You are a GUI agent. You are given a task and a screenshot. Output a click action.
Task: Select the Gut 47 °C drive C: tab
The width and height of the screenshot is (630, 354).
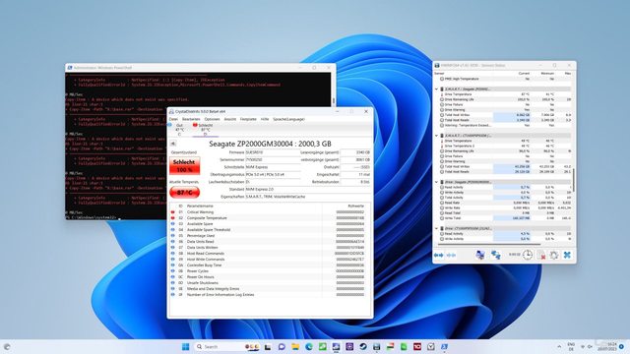point(179,130)
